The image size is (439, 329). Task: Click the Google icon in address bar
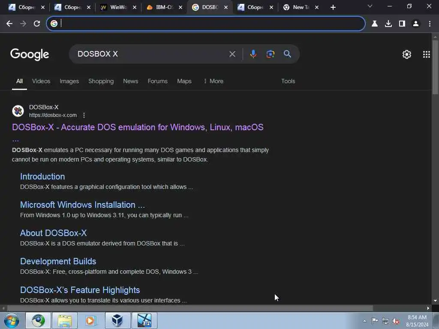pos(54,24)
